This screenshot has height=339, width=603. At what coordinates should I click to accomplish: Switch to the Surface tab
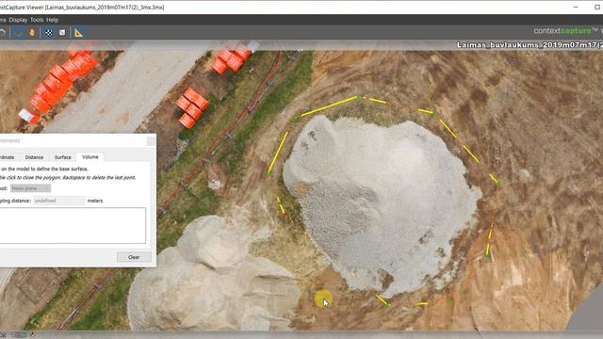(x=63, y=157)
